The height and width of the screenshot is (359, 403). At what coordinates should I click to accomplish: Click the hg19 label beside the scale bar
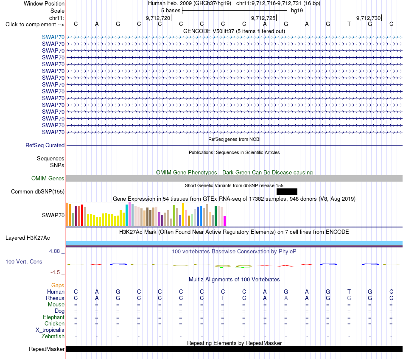297,11
